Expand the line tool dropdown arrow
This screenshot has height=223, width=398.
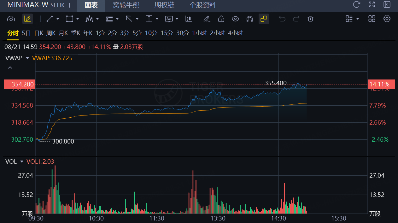coord(58,19)
